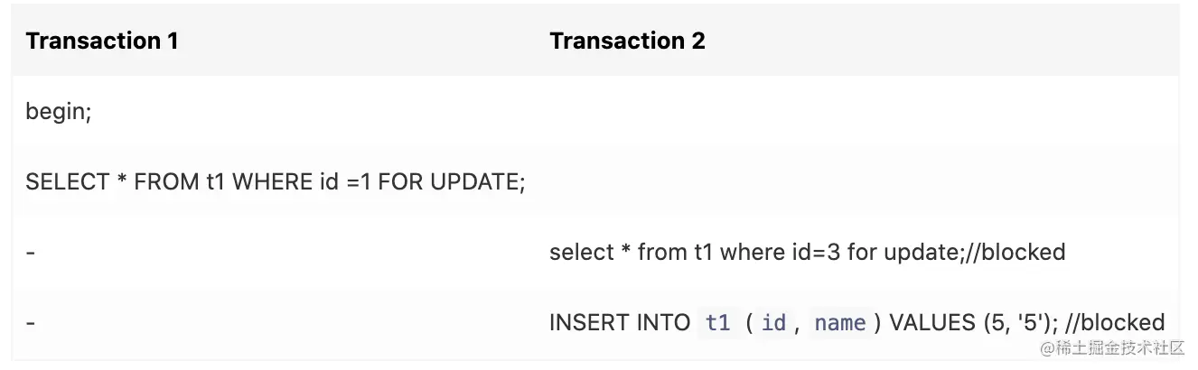
Task: Click the SELECT * FROM t1 WHERE id =1 statement
Action: [276, 181]
